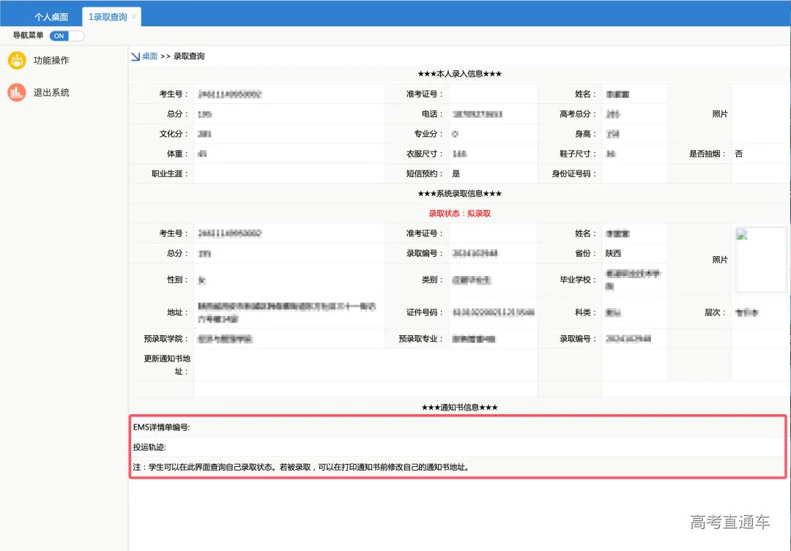Click the 省份 value 陕西
Viewport: 791px width, 551px height.
[x=613, y=253]
